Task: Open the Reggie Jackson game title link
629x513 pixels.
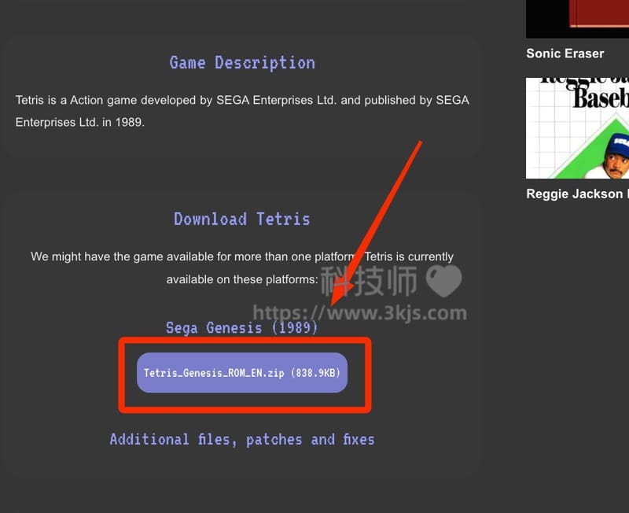Action: [x=577, y=194]
